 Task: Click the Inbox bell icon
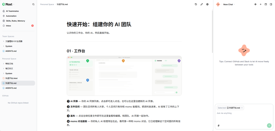tap(4, 26)
